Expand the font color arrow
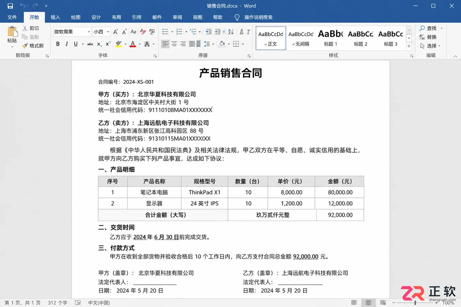The height and width of the screenshot is (307, 461). (140, 44)
